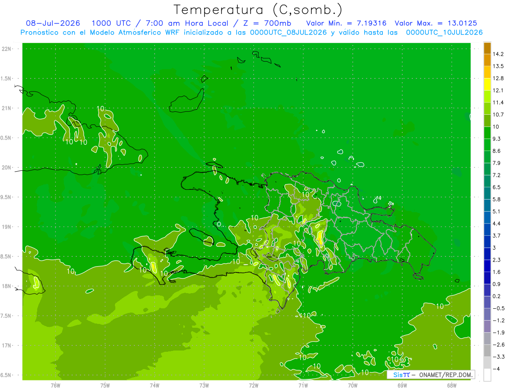507x391 pixels.
Task: Click the "0000UTC_10JUL2026" valid-until time
Action: [444, 32]
